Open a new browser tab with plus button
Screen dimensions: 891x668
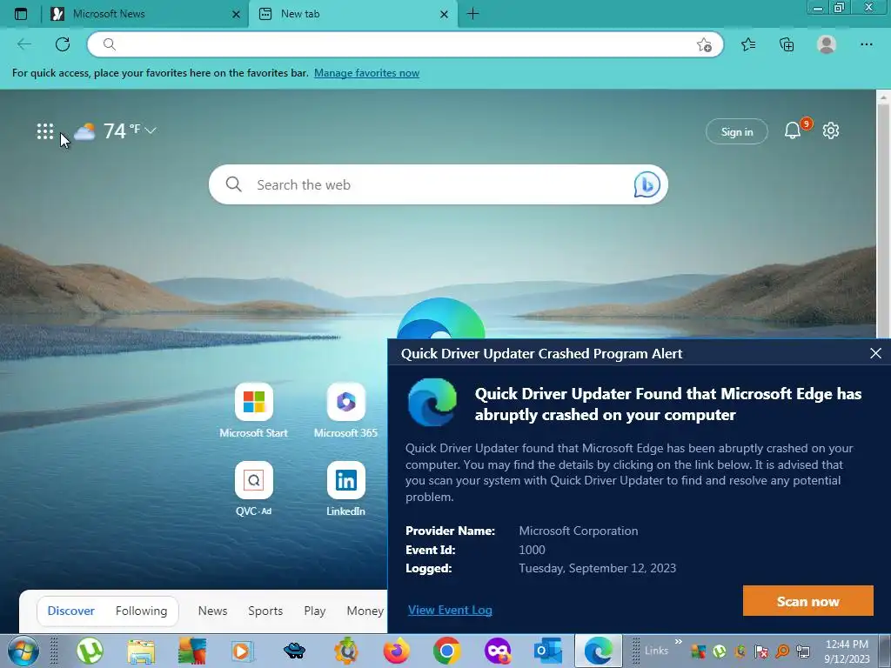(x=472, y=14)
